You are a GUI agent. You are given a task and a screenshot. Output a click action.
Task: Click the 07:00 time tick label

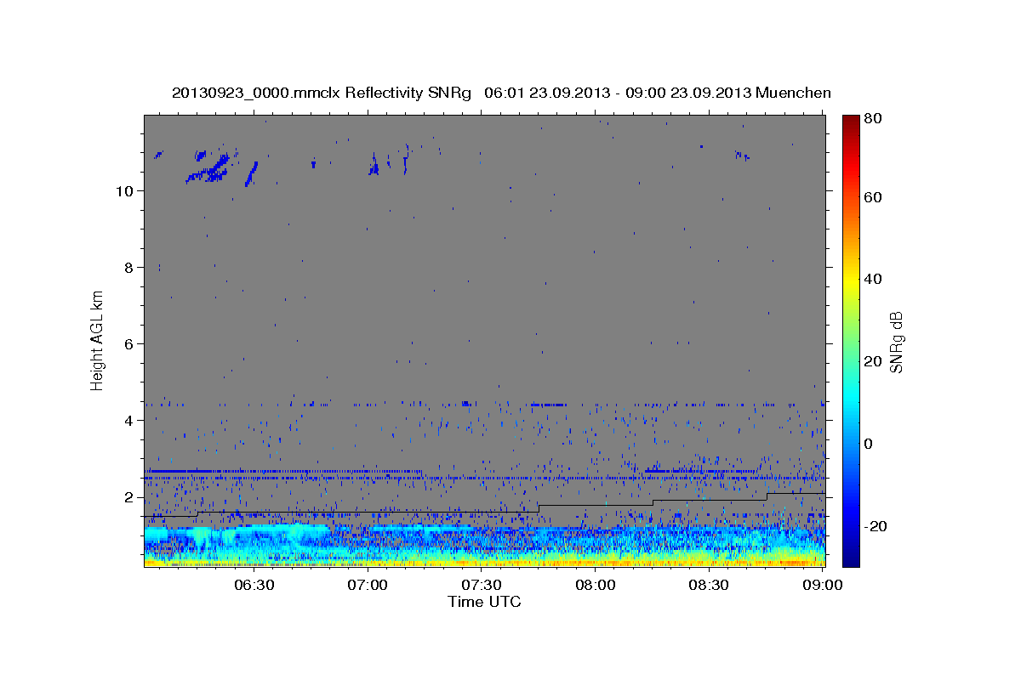pos(368,585)
